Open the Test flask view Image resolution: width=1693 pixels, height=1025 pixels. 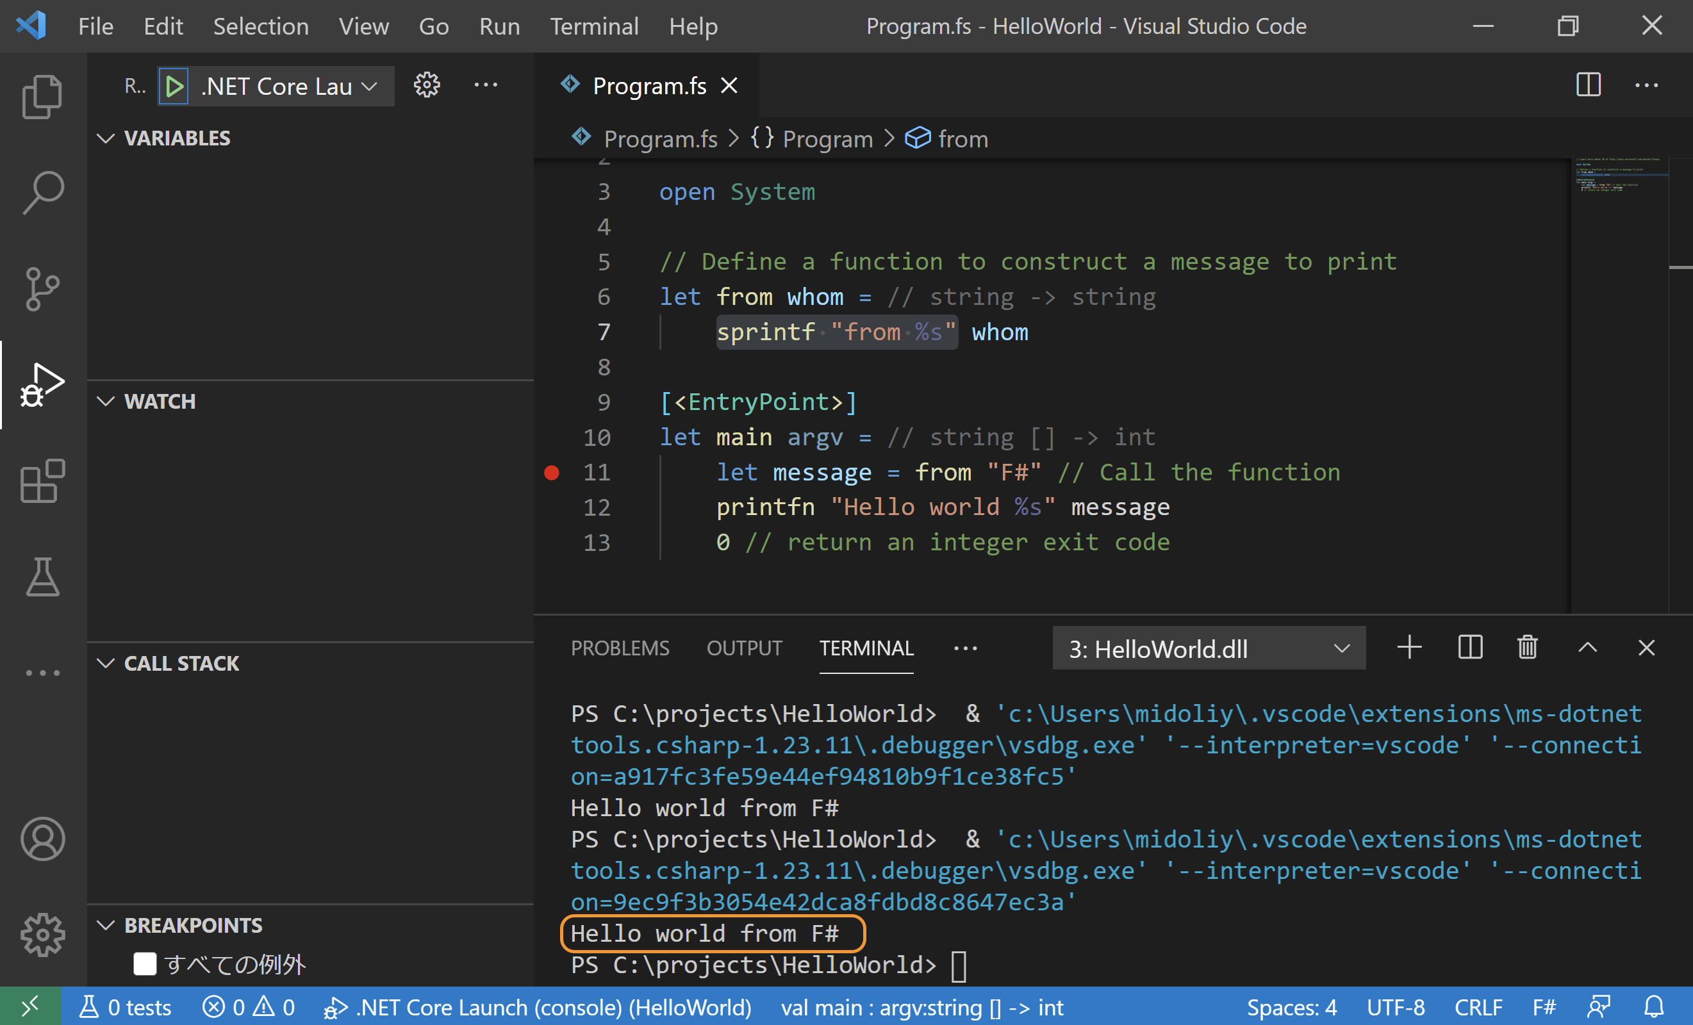coord(42,577)
